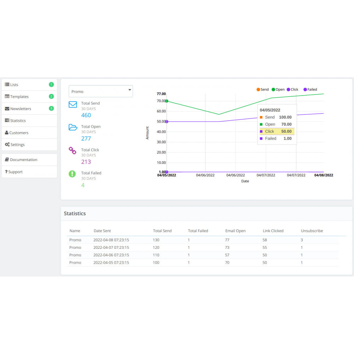Viewport: 354px width, 354px height.
Task: Toggle the Open series in chart legend
Action: point(278,90)
